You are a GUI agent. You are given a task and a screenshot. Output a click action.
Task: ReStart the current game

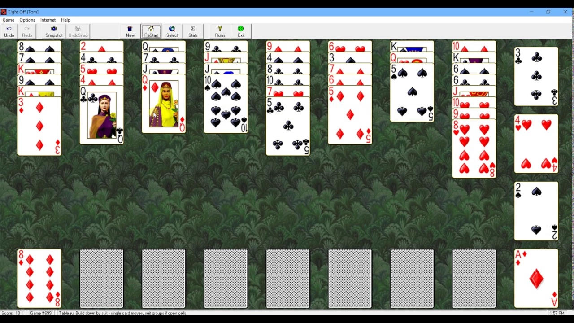(x=151, y=31)
